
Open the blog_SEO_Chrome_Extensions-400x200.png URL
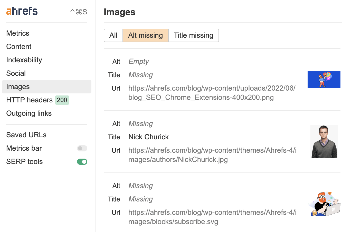212,93
